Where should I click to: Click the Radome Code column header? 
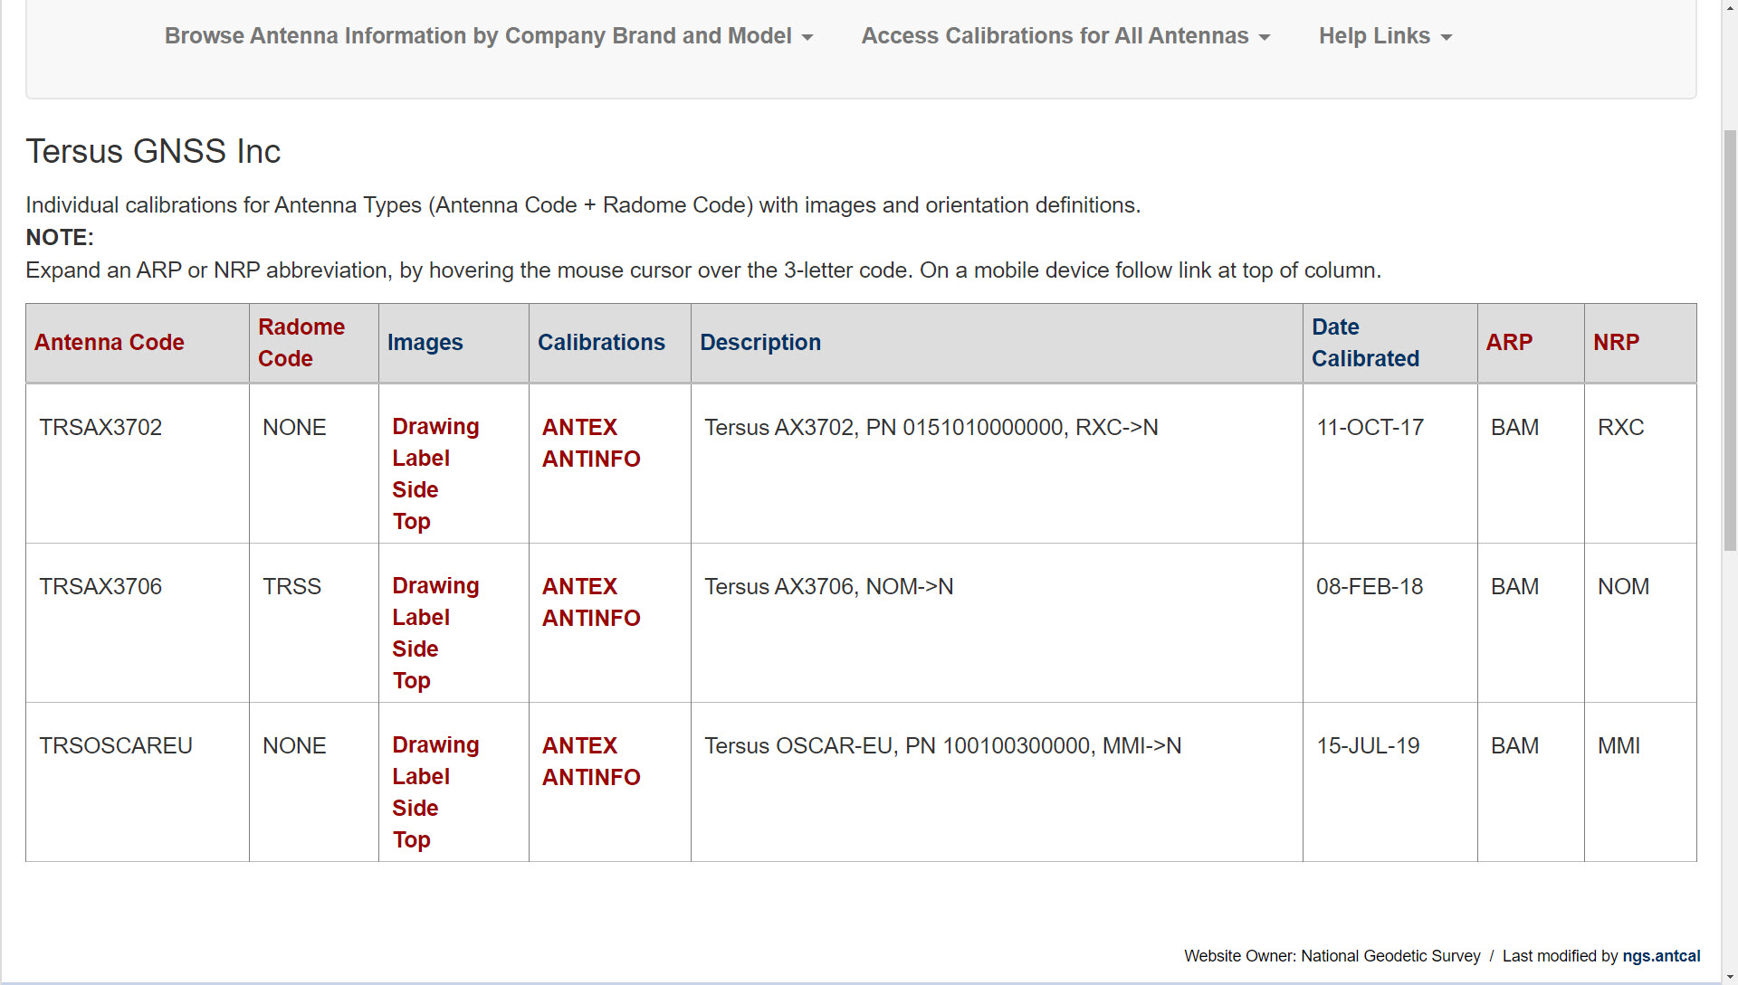point(301,343)
